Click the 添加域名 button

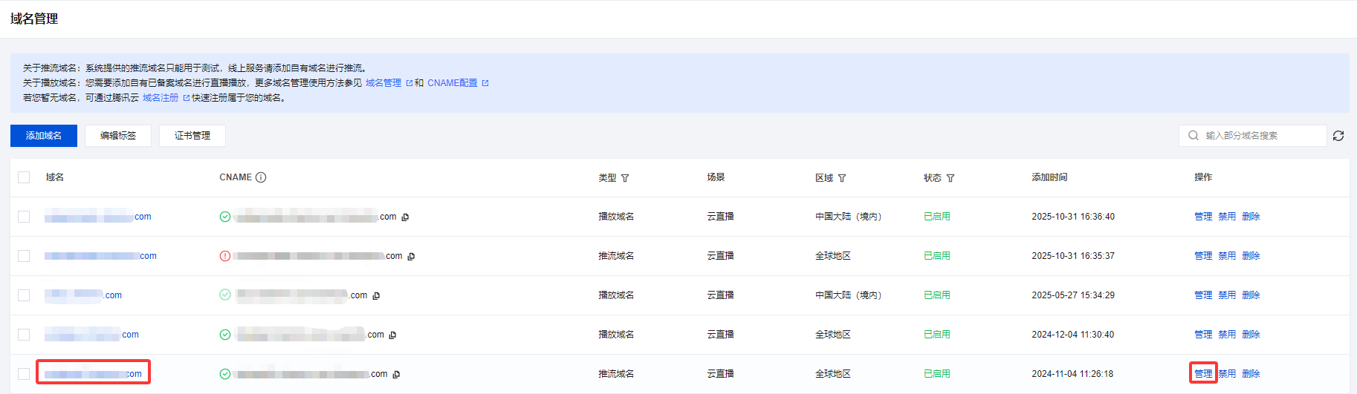pos(44,136)
